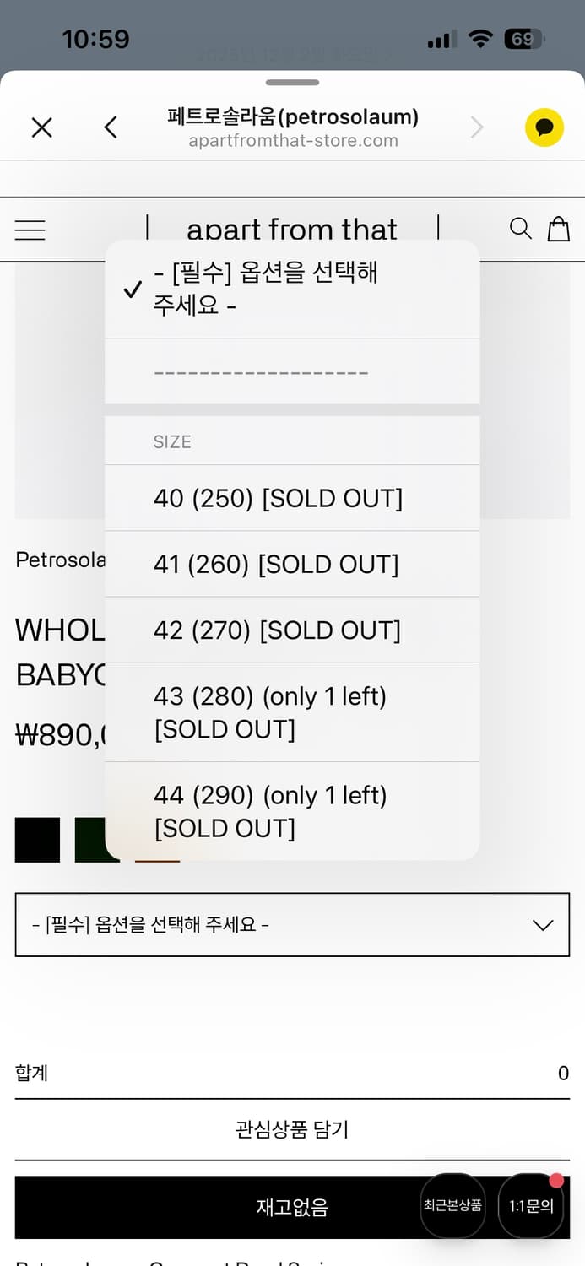Image resolution: width=585 pixels, height=1266 pixels.
Task: Go back using the left arrow
Action: (111, 127)
